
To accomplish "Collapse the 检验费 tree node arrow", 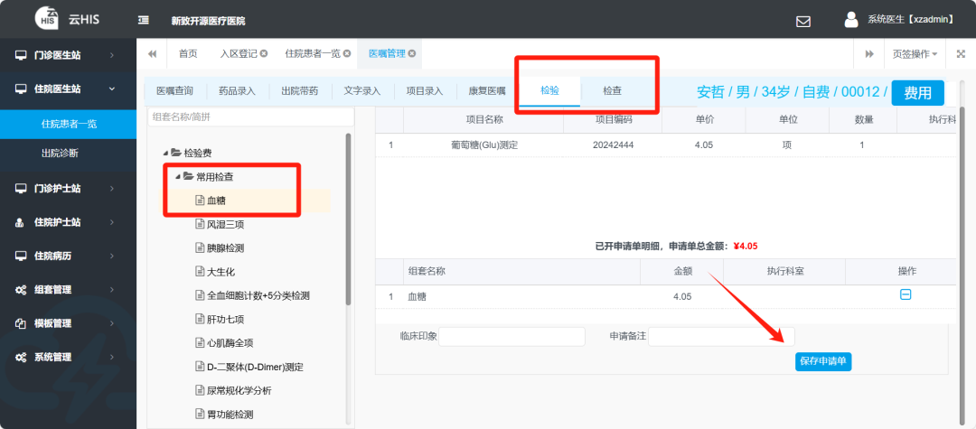I will click(165, 153).
